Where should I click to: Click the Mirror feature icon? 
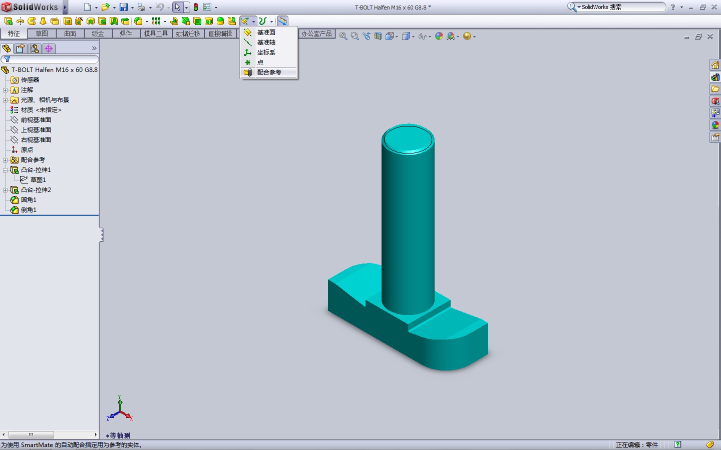point(232,21)
